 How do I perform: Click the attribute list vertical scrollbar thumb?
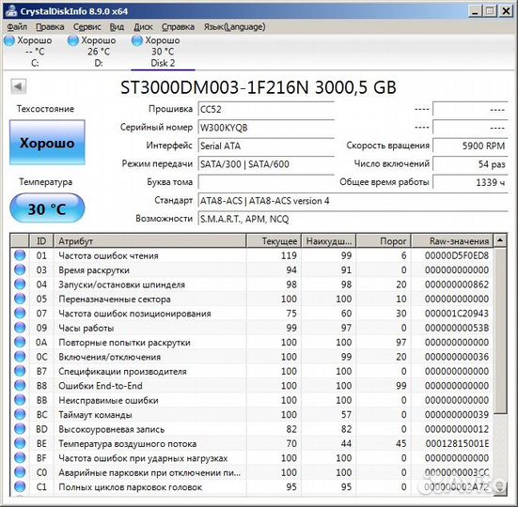(x=500, y=330)
